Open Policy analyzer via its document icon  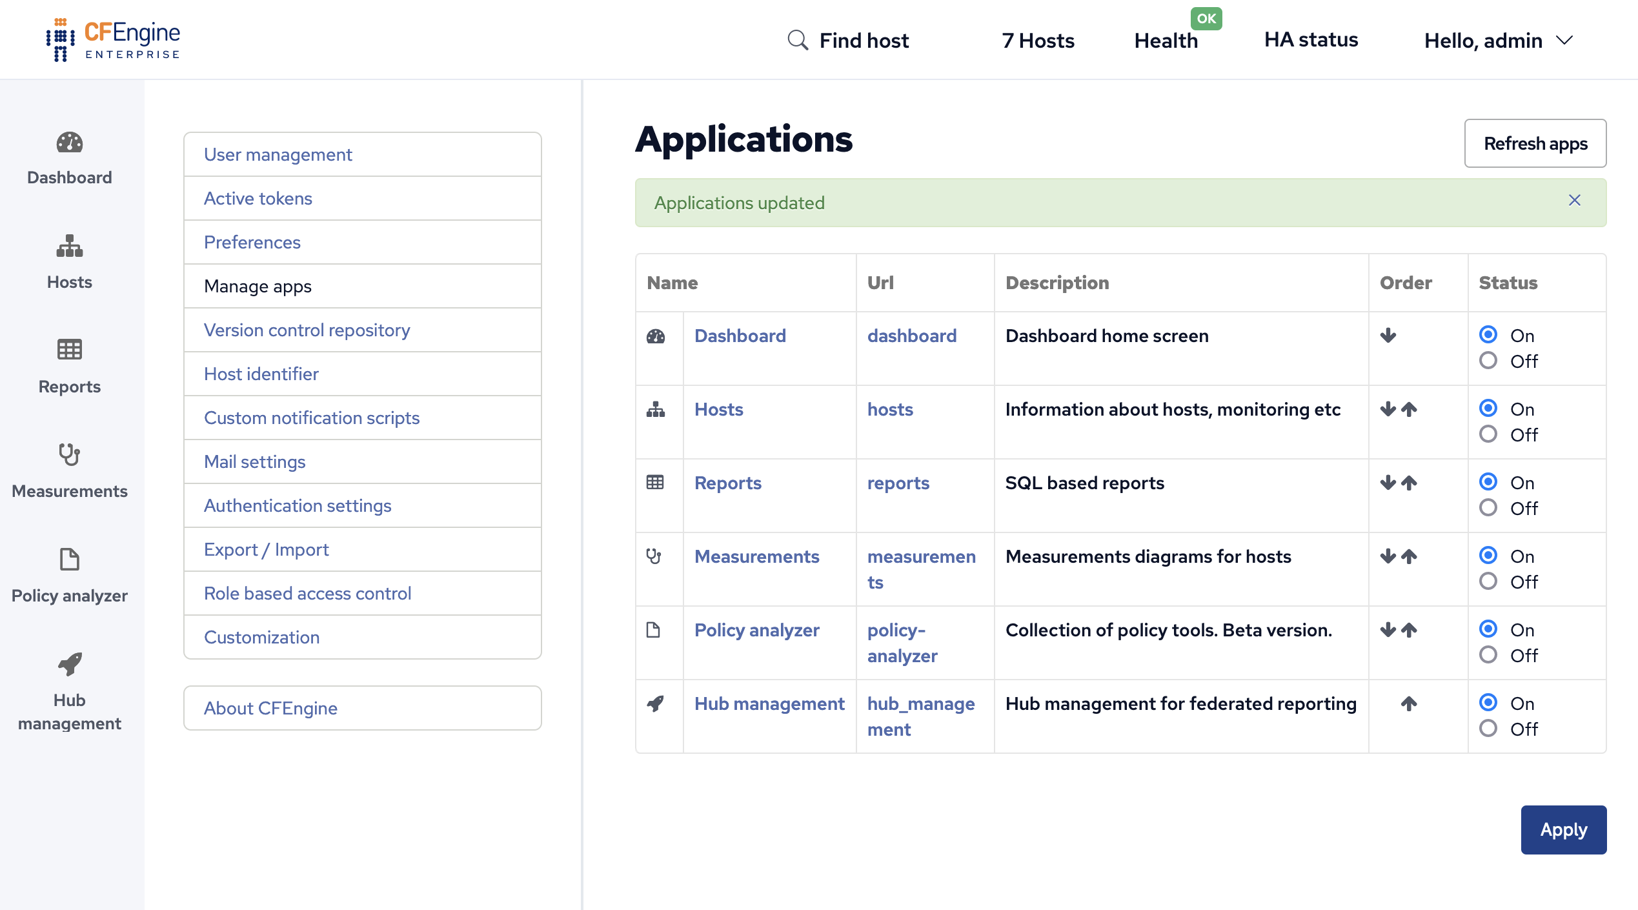tap(69, 560)
